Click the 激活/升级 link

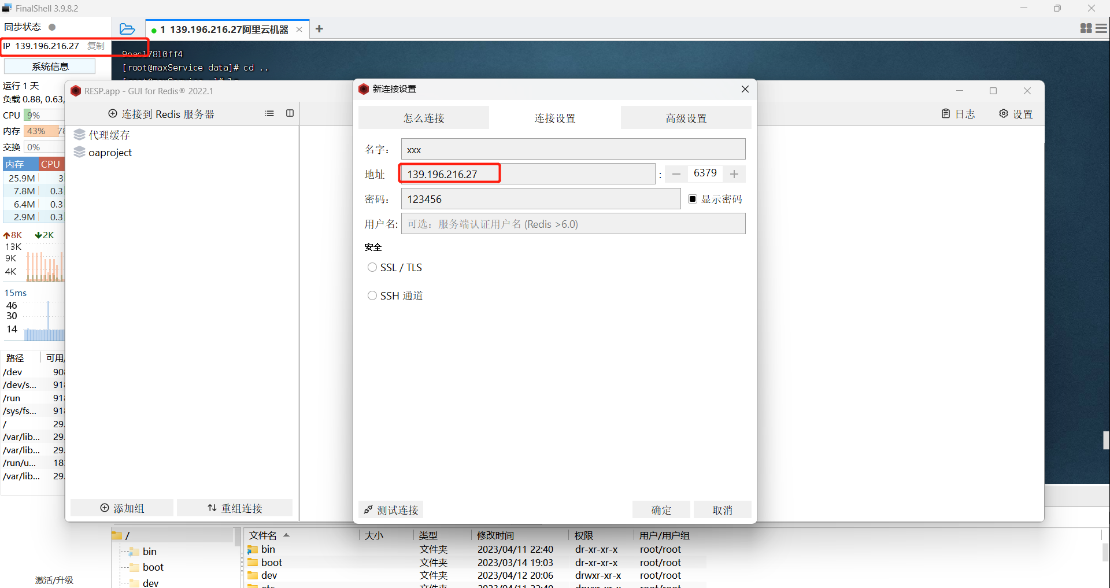click(x=54, y=580)
